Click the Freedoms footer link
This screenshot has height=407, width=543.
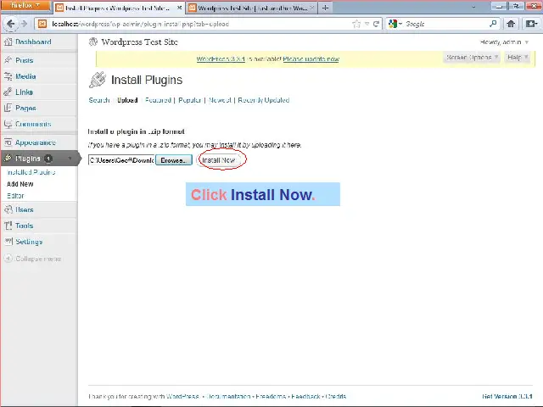[x=271, y=396]
